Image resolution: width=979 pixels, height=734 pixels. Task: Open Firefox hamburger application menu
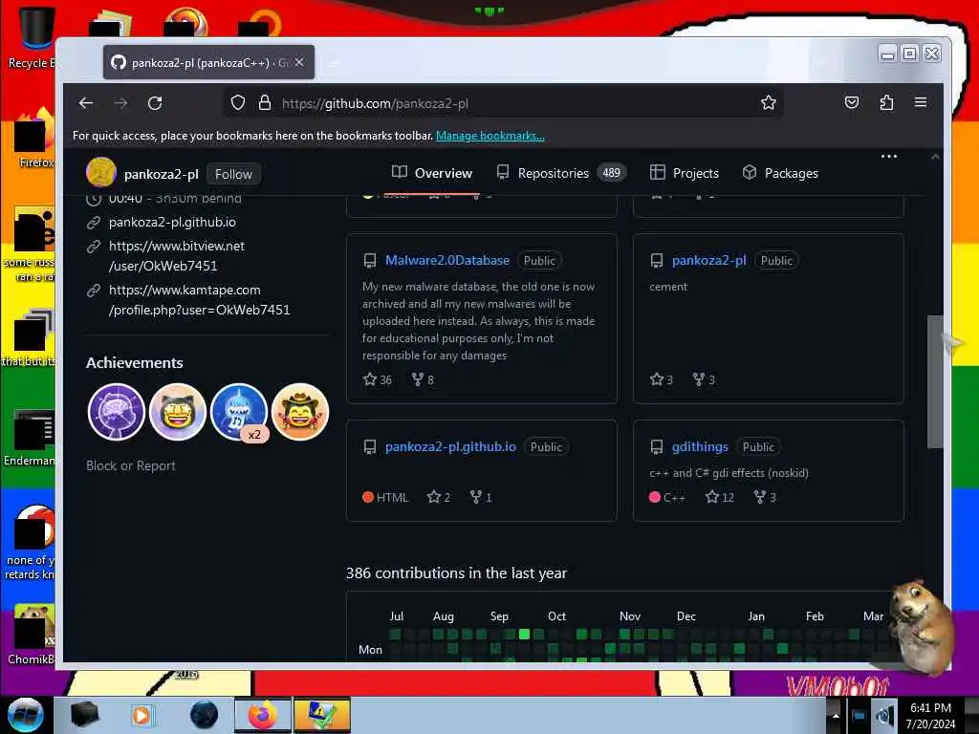tap(921, 102)
